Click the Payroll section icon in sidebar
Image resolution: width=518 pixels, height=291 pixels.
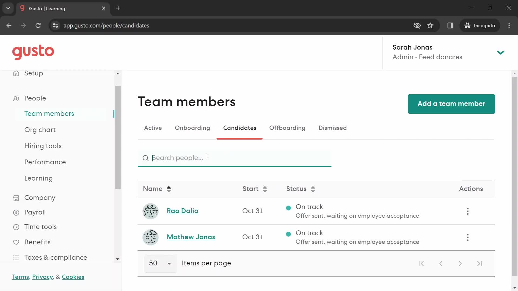tap(16, 213)
